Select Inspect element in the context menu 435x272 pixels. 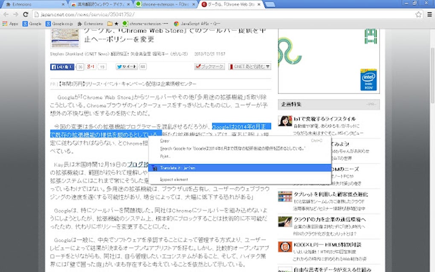point(175,179)
